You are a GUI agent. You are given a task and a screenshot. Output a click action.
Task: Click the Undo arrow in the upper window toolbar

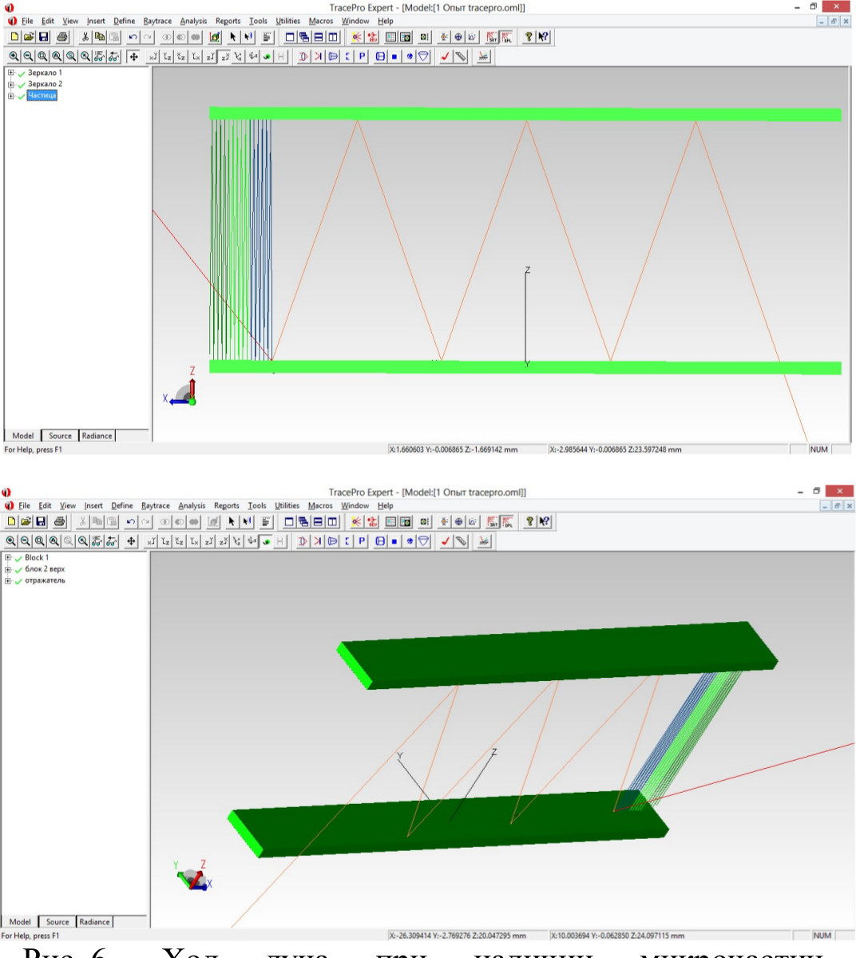click(133, 37)
